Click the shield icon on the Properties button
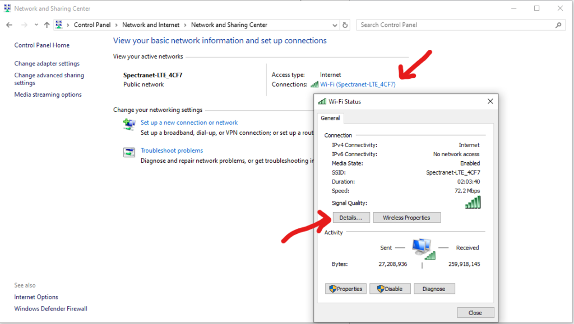The width and height of the screenshot is (574, 324). (x=333, y=289)
